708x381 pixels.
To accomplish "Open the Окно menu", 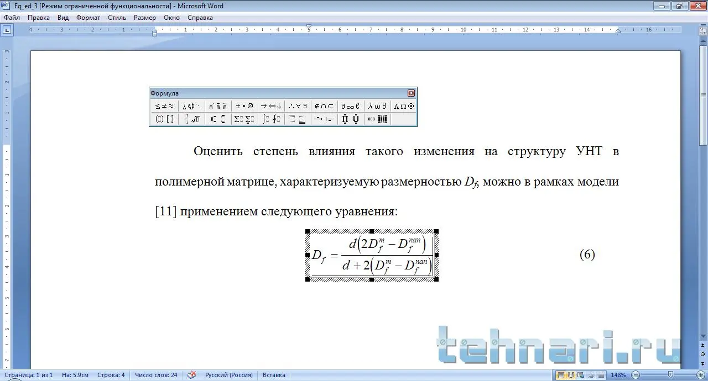I will [172, 18].
